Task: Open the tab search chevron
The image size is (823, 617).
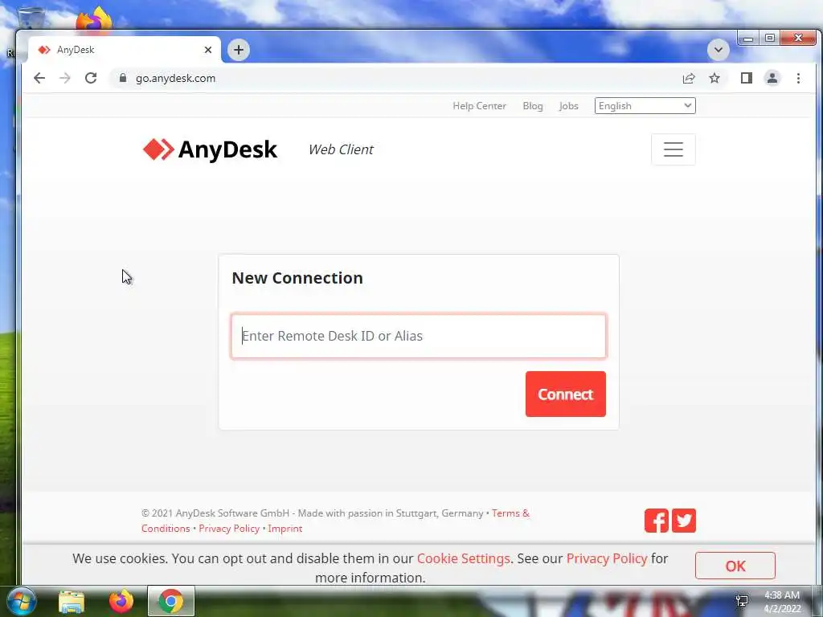Action: (x=718, y=50)
